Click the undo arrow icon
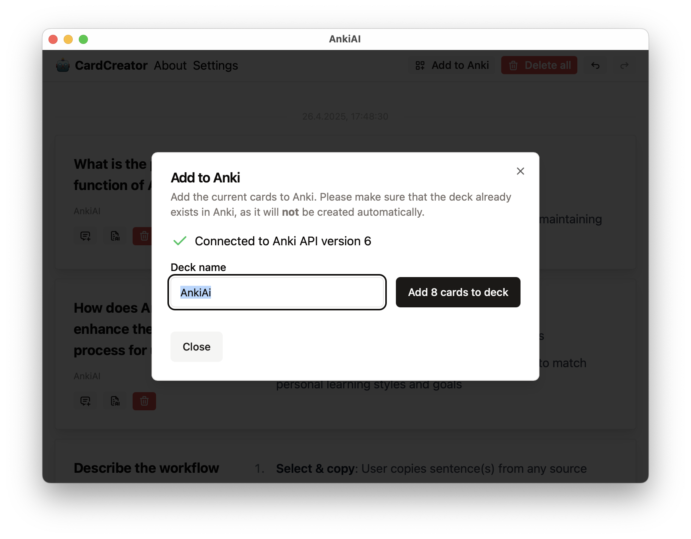This screenshot has width=691, height=539. click(595, 65)
